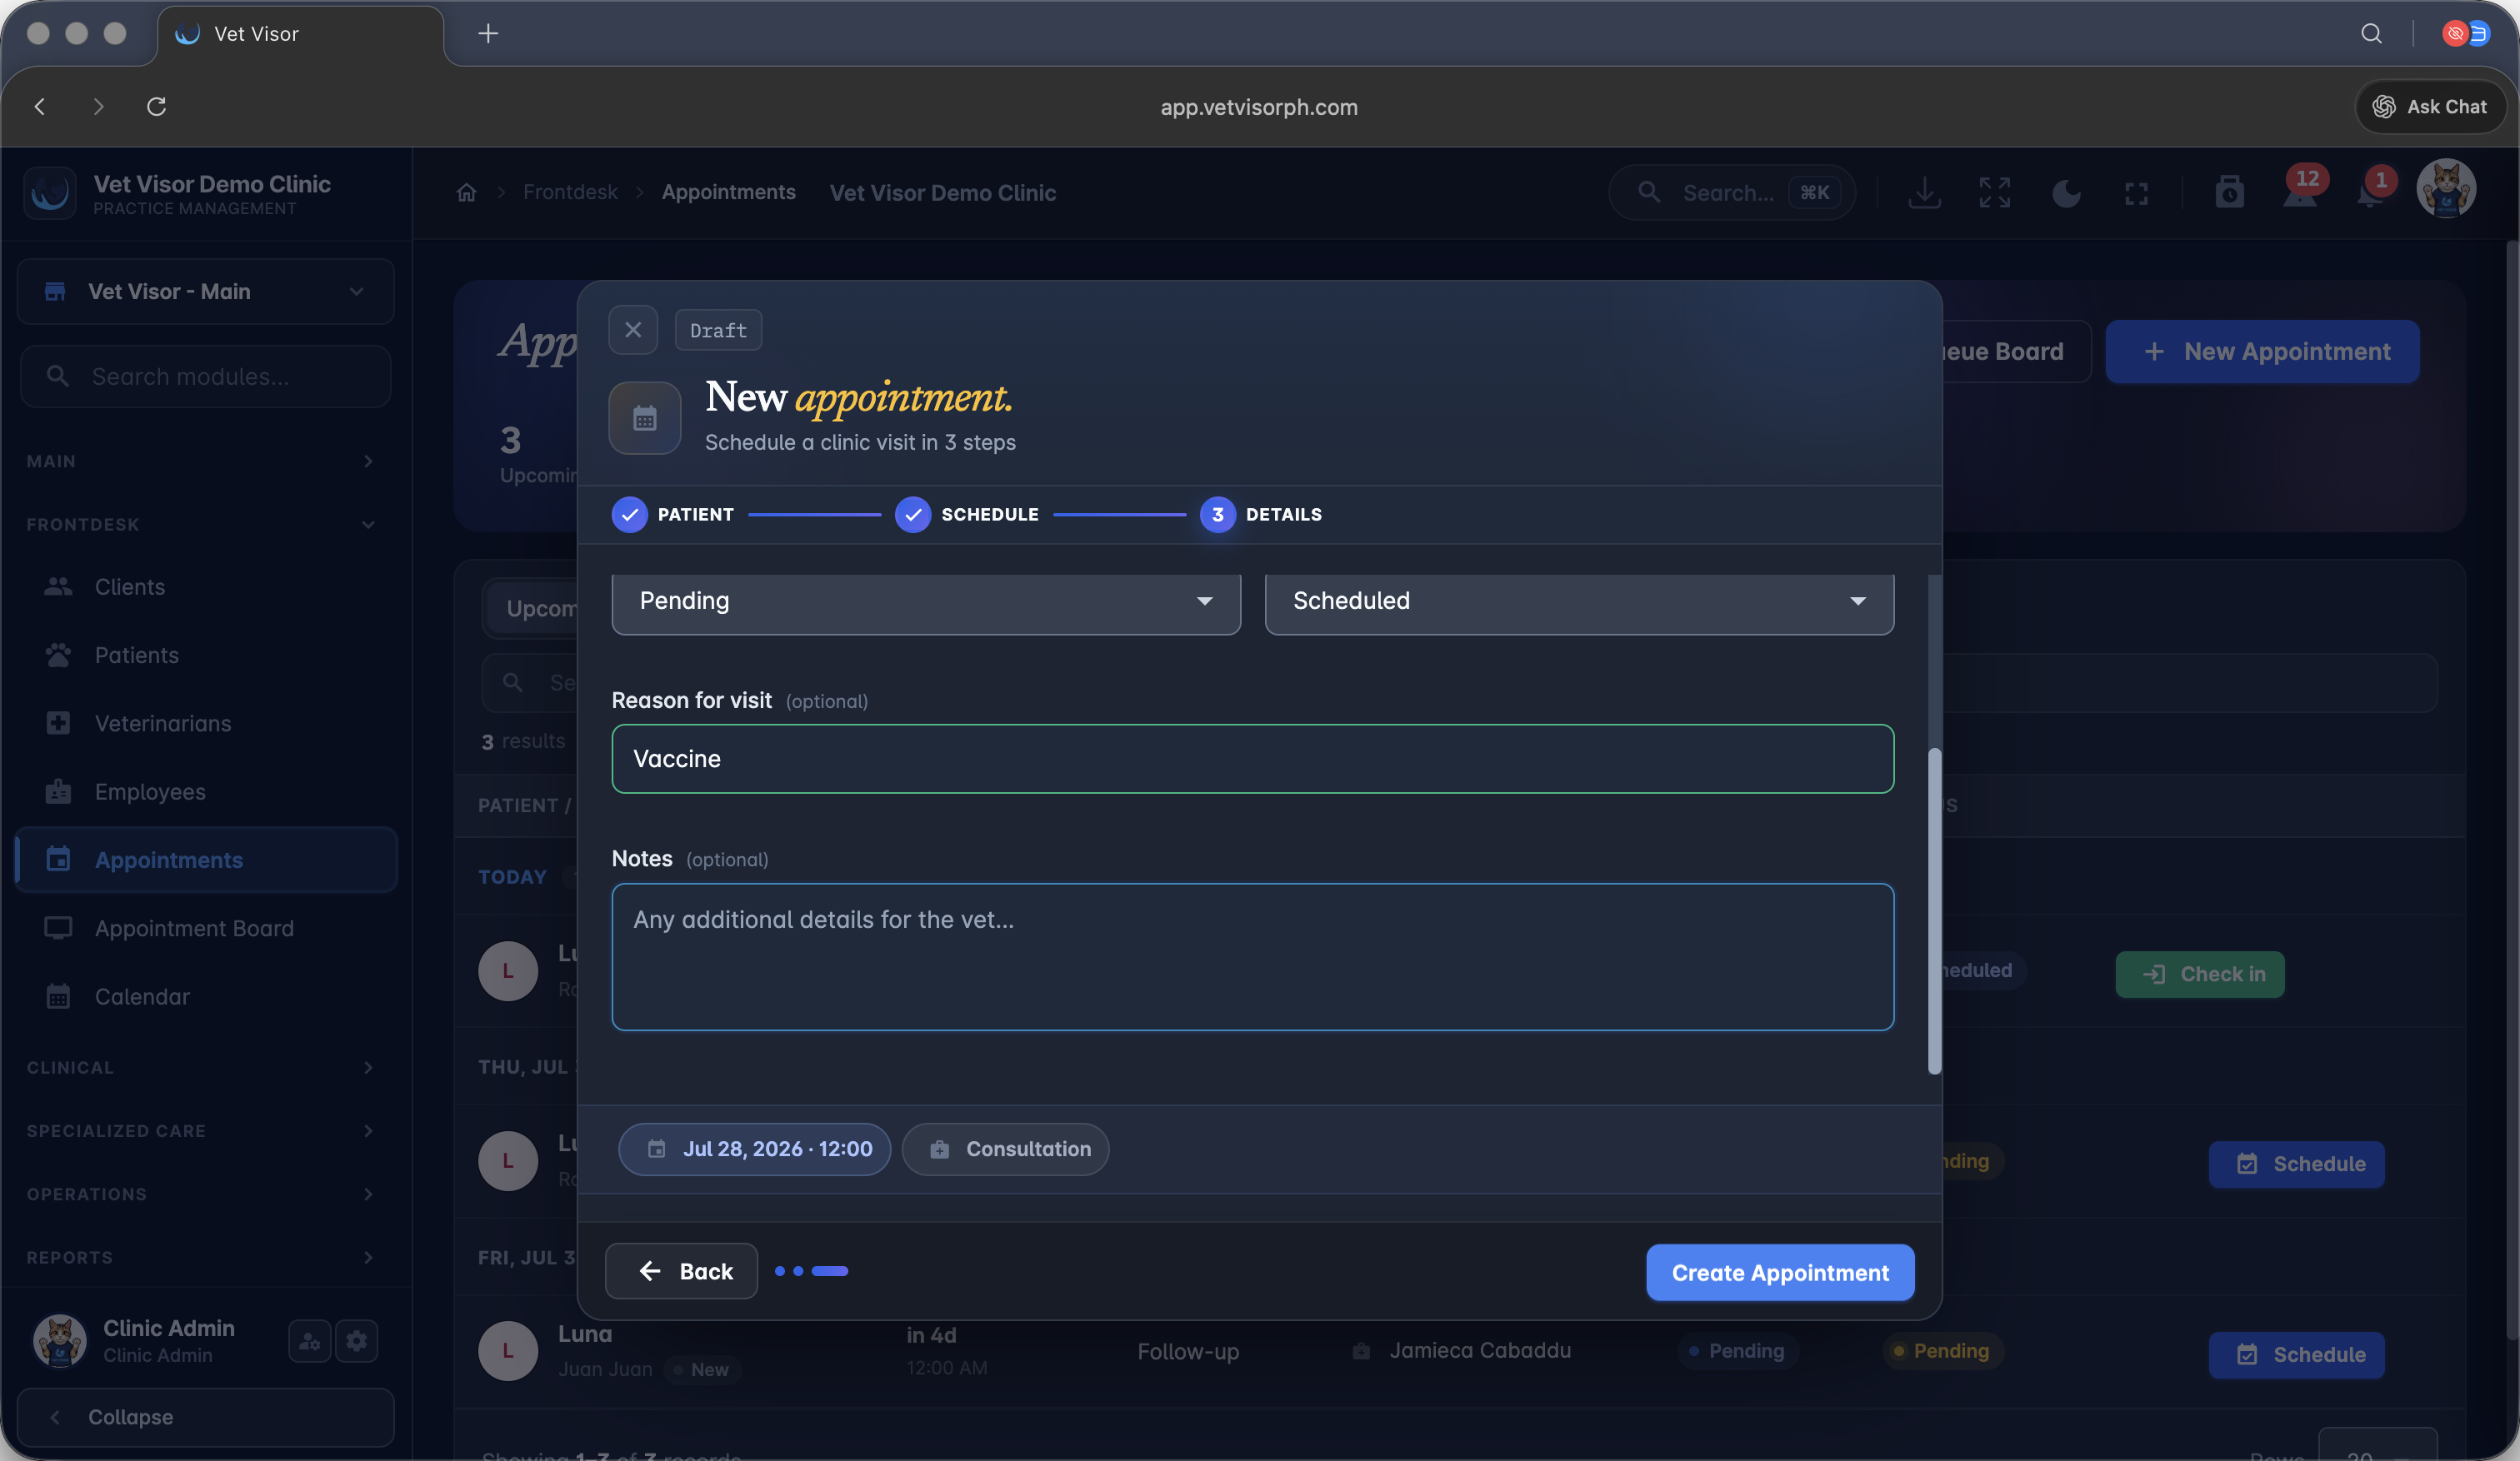Click the Ask Chat button

(2430, 107)
